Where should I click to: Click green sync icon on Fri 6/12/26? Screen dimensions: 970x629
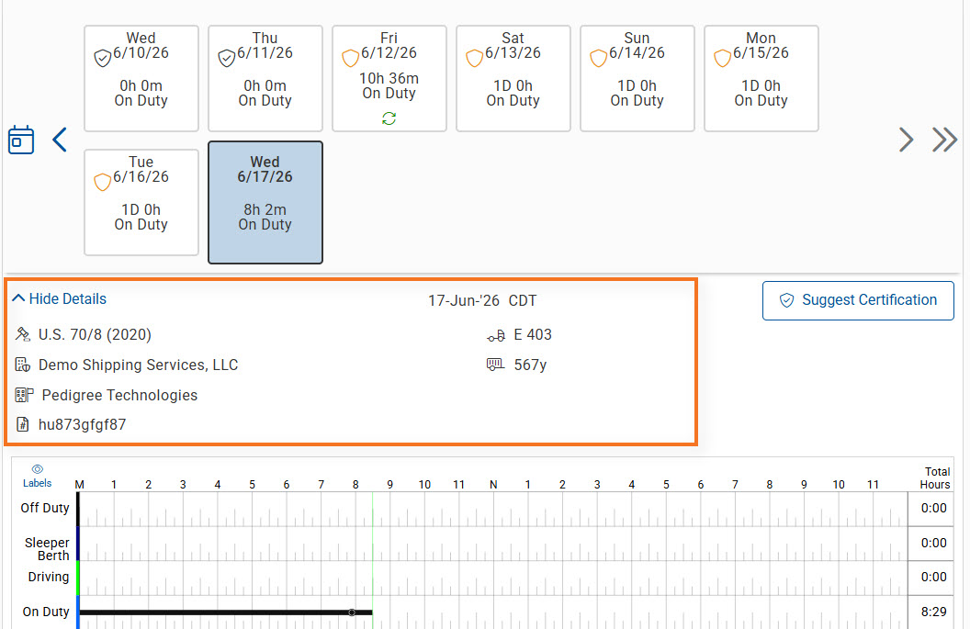389,118
